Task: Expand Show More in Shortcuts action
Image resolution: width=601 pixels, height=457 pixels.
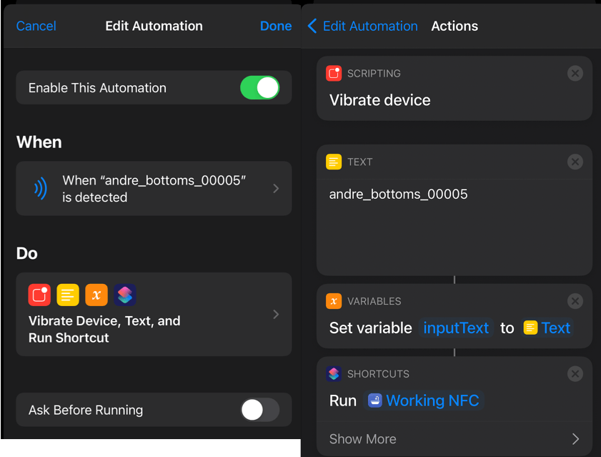Action: click(x=455, y=438)
